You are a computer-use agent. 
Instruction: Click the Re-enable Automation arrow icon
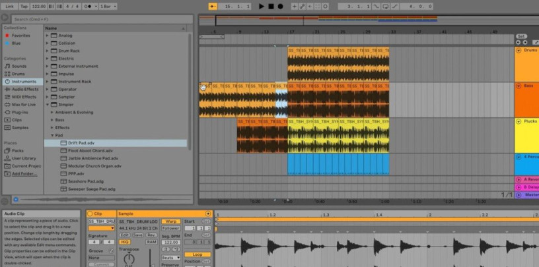click(310, 6)
